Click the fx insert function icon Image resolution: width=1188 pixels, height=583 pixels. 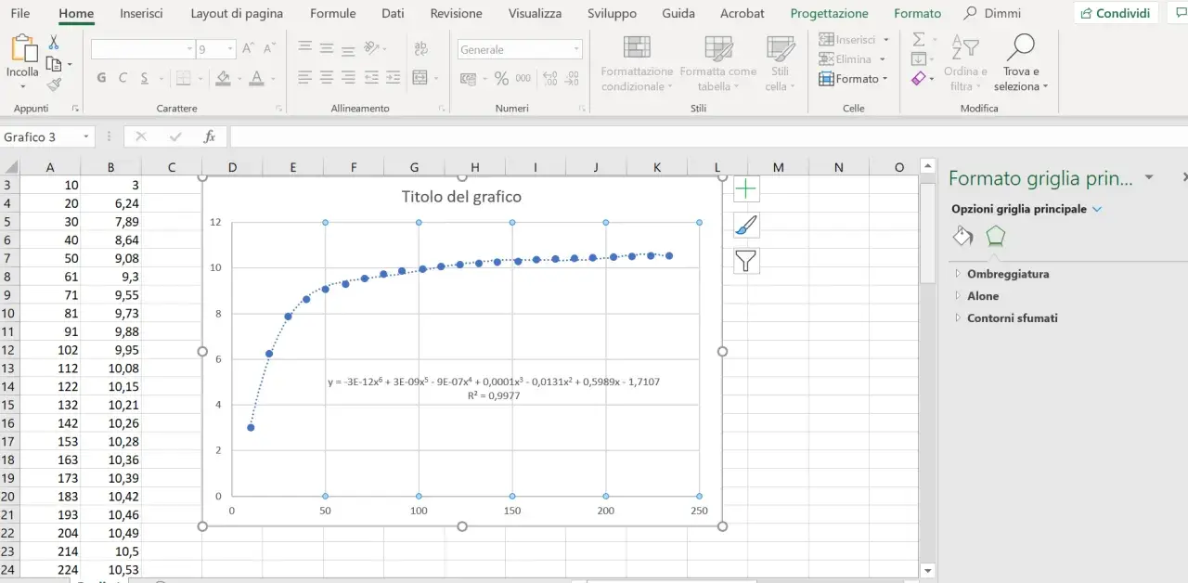(210, 136)
